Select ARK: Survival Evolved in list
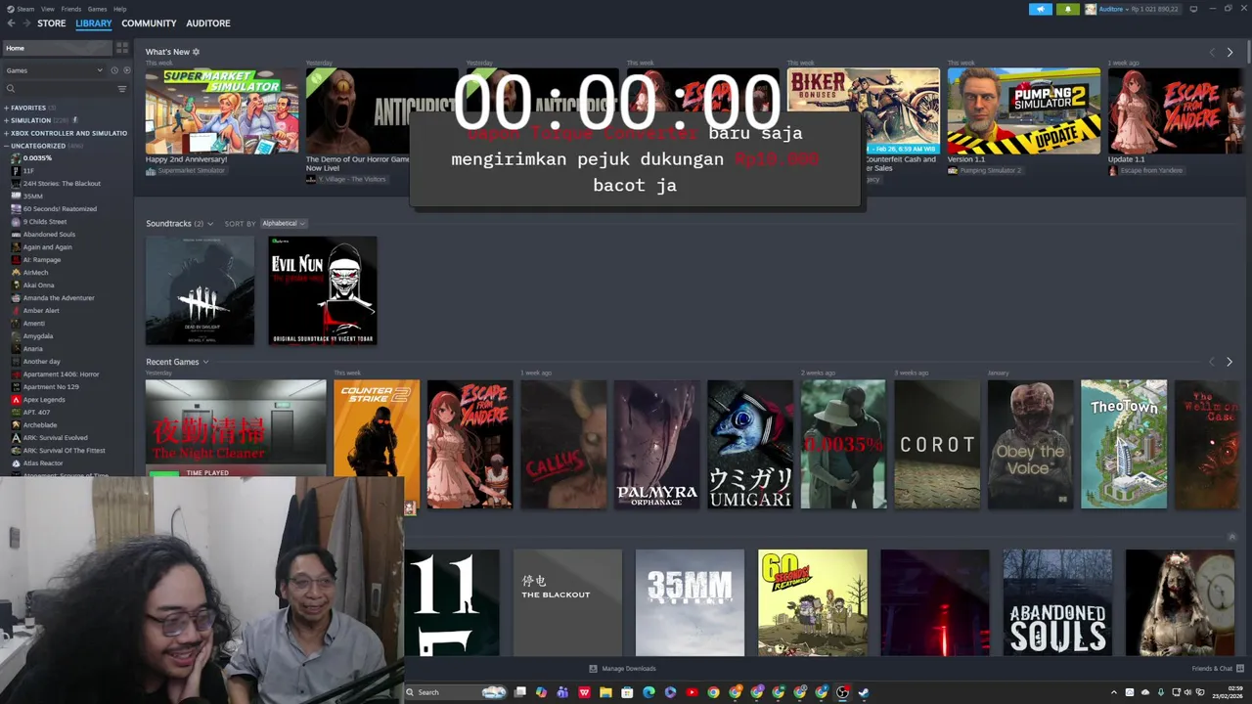The image size is (1252, 704). 56,438
